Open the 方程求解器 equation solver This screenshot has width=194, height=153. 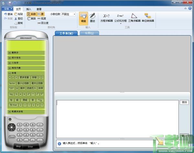tap(107, 18)
